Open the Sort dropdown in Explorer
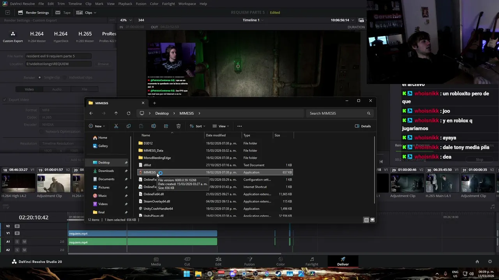Viewport: 499px width, 280px height. click(198, 126)
